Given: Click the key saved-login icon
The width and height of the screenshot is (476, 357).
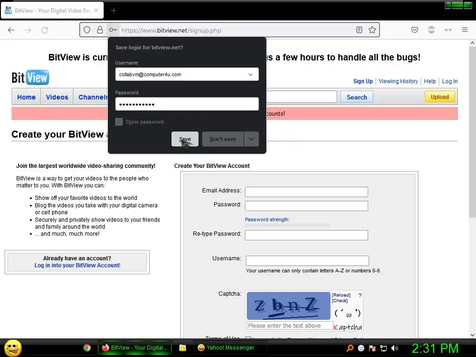Looking at the screenshot, I should coord(112,30).
